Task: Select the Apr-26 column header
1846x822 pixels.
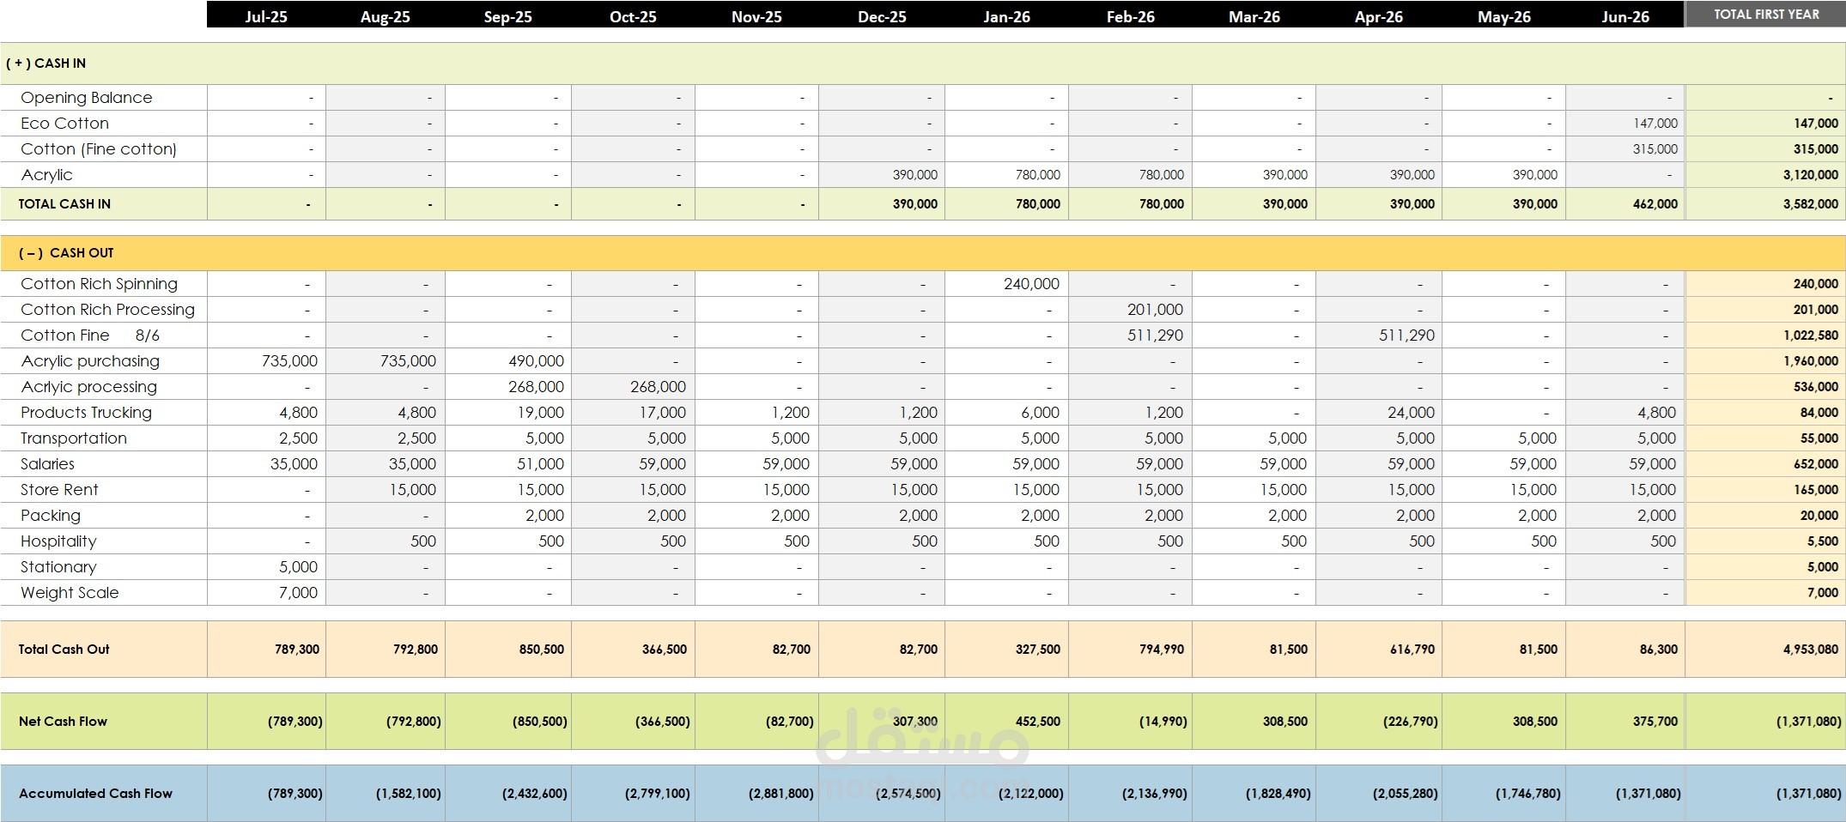Action: point(1378,16)
